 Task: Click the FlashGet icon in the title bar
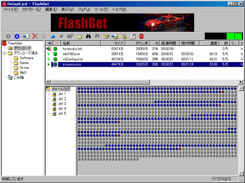[4, 4]
